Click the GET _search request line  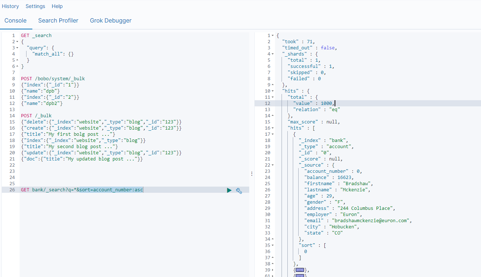36,36
